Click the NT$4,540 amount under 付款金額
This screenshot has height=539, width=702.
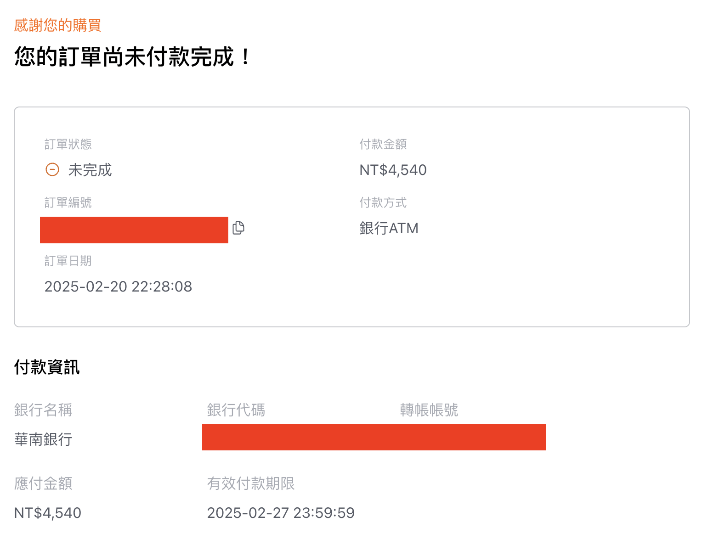pyautogui.click(x=393, y=170)
